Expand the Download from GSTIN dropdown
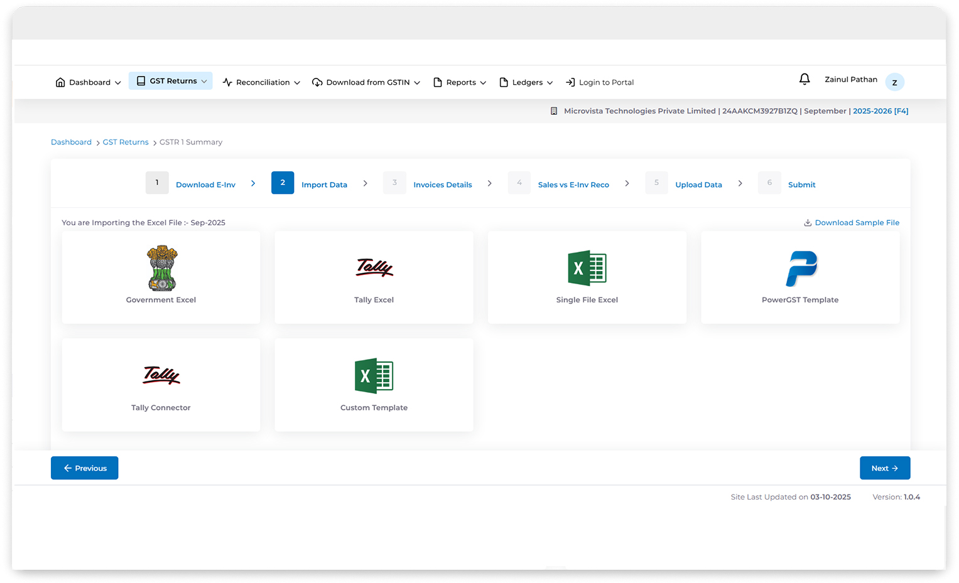 (366, 82)
